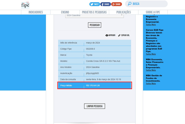Screen dimensions: 185x124
Task: Click the Copiar URL link icon
Action: [119, 35]
